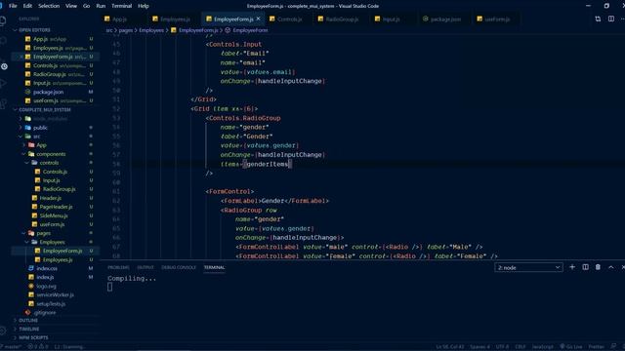Viewport: 625px width, 351px height.
Task: Switch to the useForm.js editor tab
Action: (x=497, y=19)
